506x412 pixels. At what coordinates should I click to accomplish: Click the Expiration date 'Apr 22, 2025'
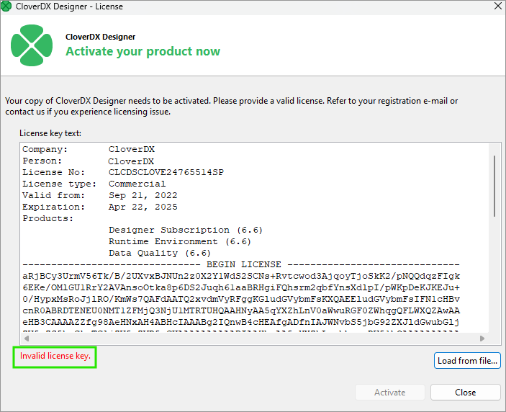click(143, 207)
